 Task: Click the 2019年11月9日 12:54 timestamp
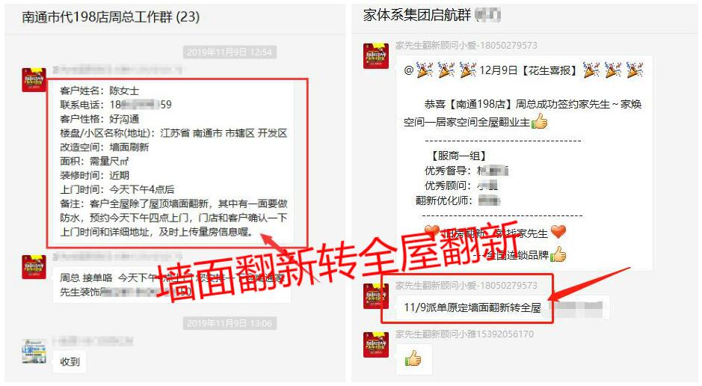pyautogui.click(x=230, y=52)
